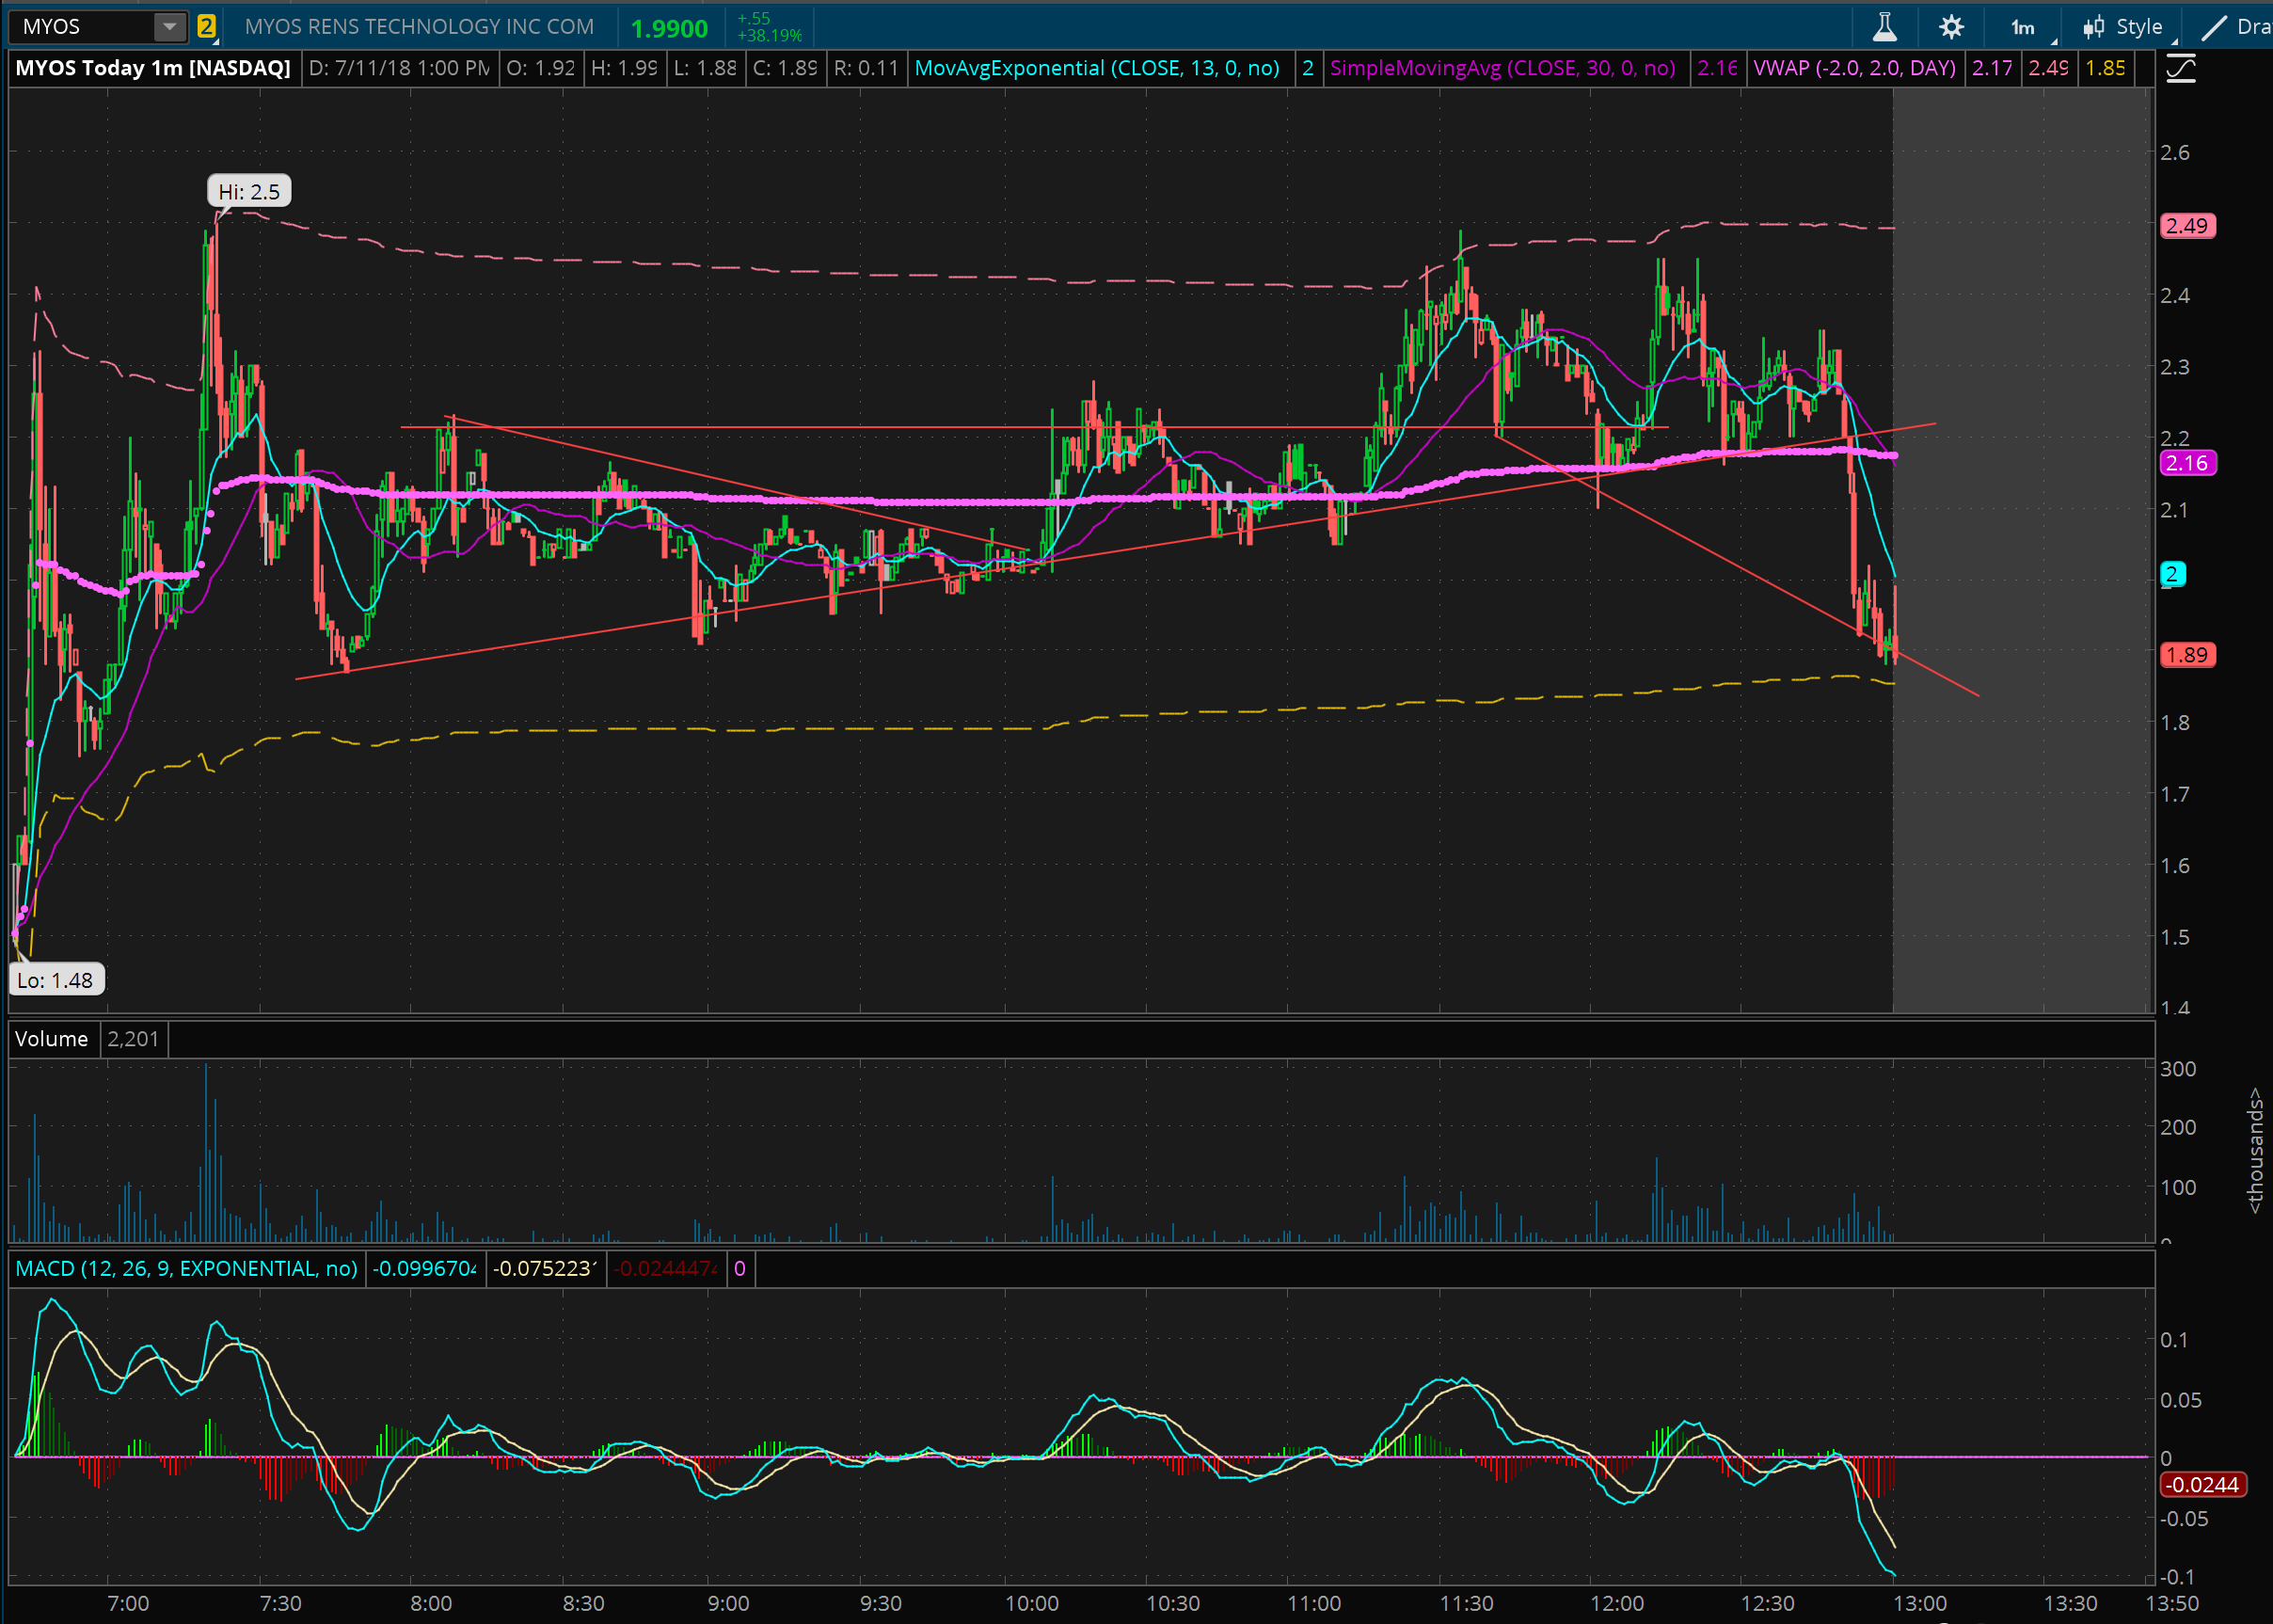Open chart settings gear icon

pyautogui.click(x=1951, y=27)
